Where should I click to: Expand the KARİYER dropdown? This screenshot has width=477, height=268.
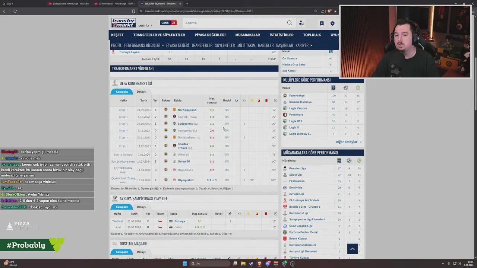304,45
